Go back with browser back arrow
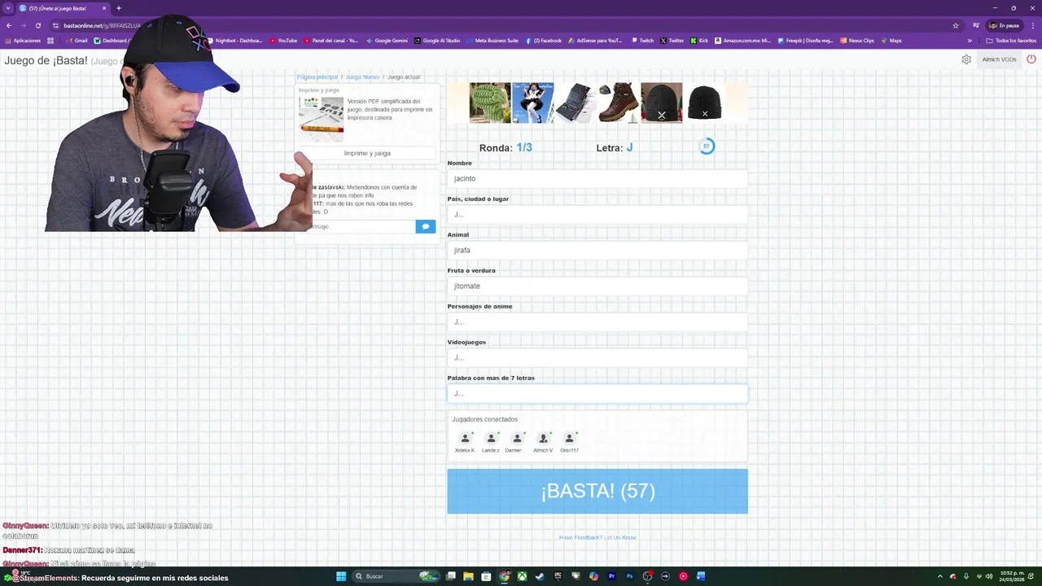Screen dimensions: 1042x586 click(x=9, y=25)
